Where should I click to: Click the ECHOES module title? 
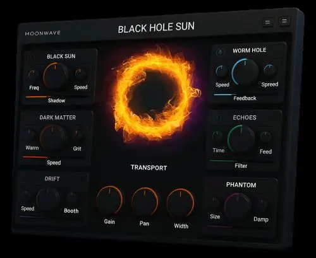click(245, 117)
